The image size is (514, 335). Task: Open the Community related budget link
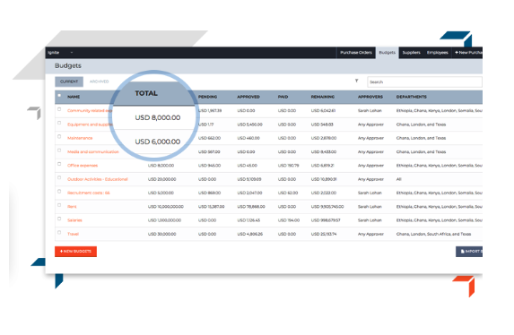pyautogui.click(x=90, y=111)
